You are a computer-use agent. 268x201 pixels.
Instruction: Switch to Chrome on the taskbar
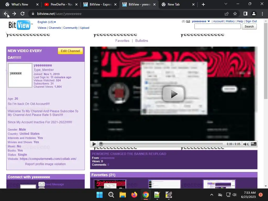tap(146, 195)
